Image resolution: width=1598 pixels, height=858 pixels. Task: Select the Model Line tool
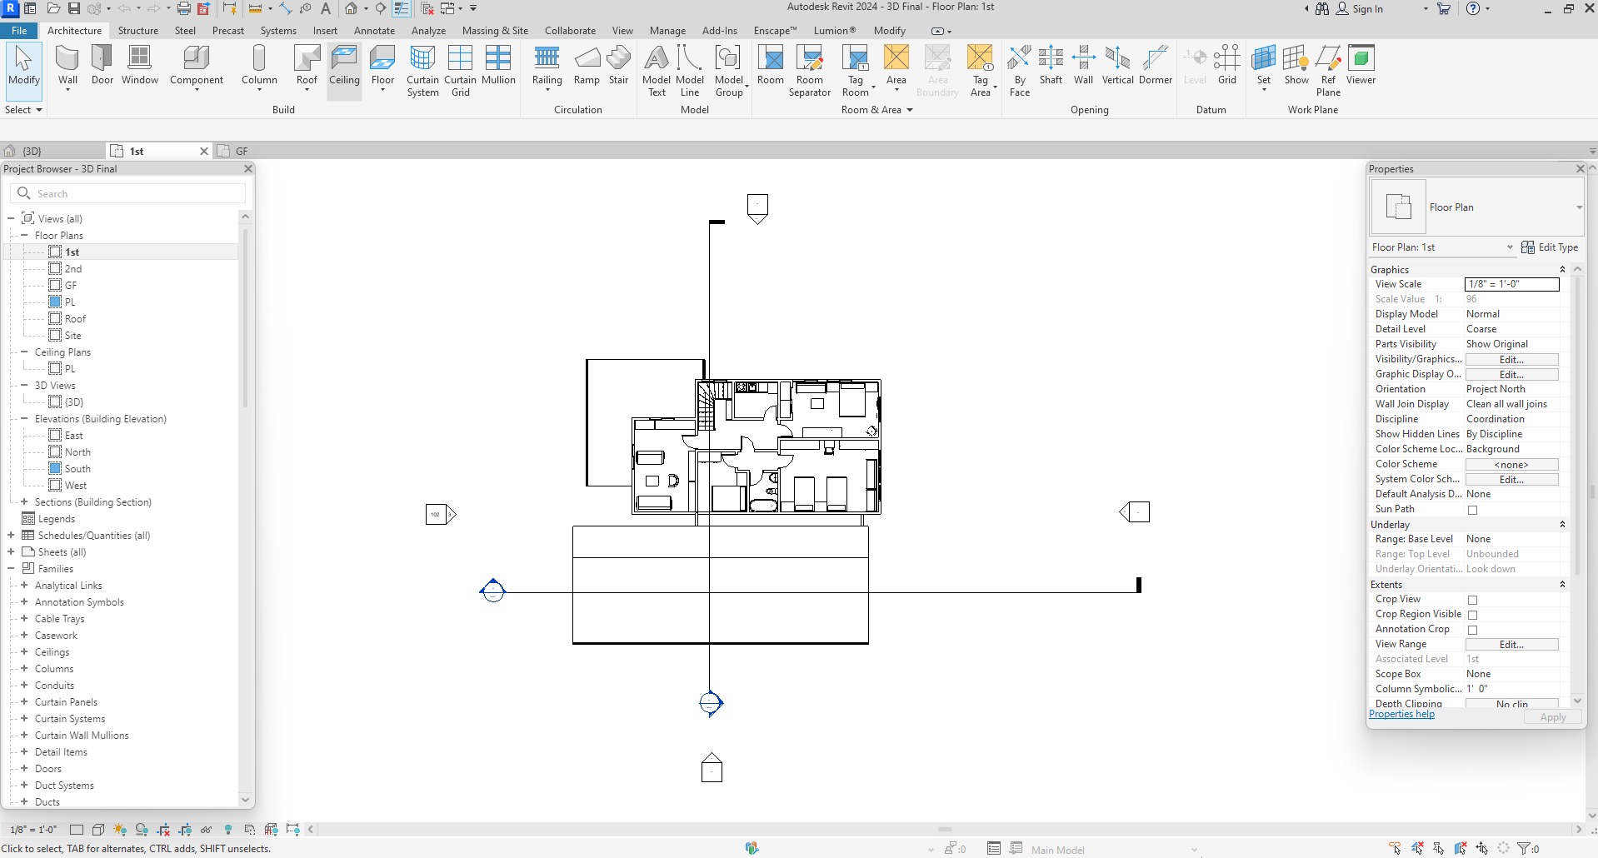(x=690, y=71)
